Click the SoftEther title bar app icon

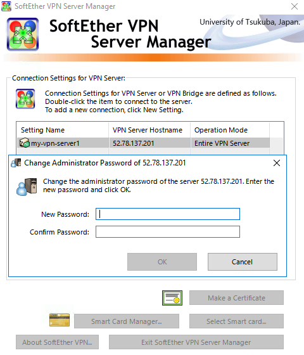[6, 6]
